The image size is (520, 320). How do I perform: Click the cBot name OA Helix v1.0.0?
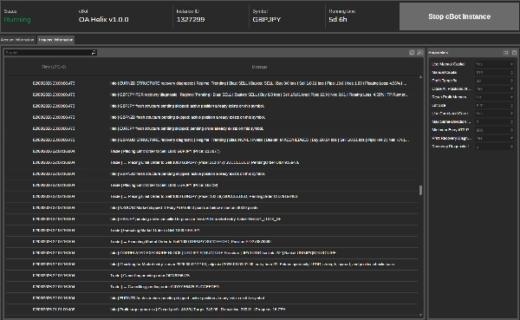pyautogui.click(x=103, y=20)
